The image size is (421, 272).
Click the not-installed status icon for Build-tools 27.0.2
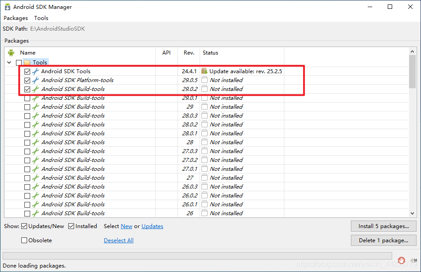205,160
